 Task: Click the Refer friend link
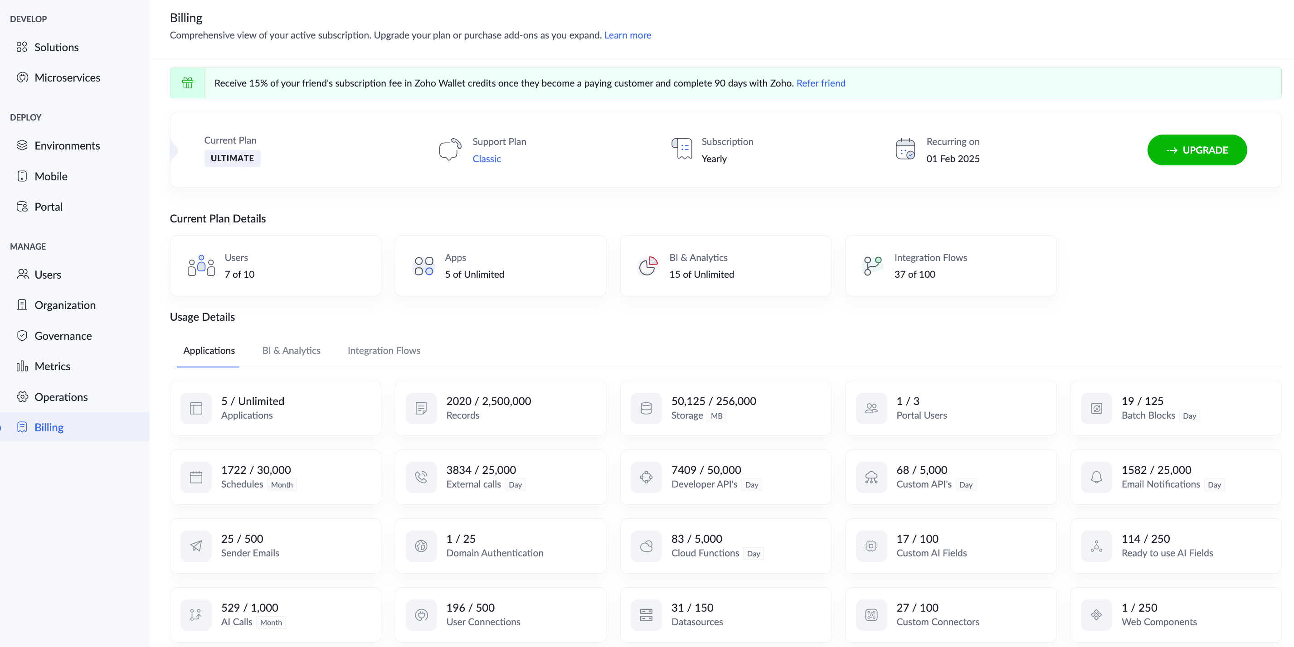click(x=820, y=83)
